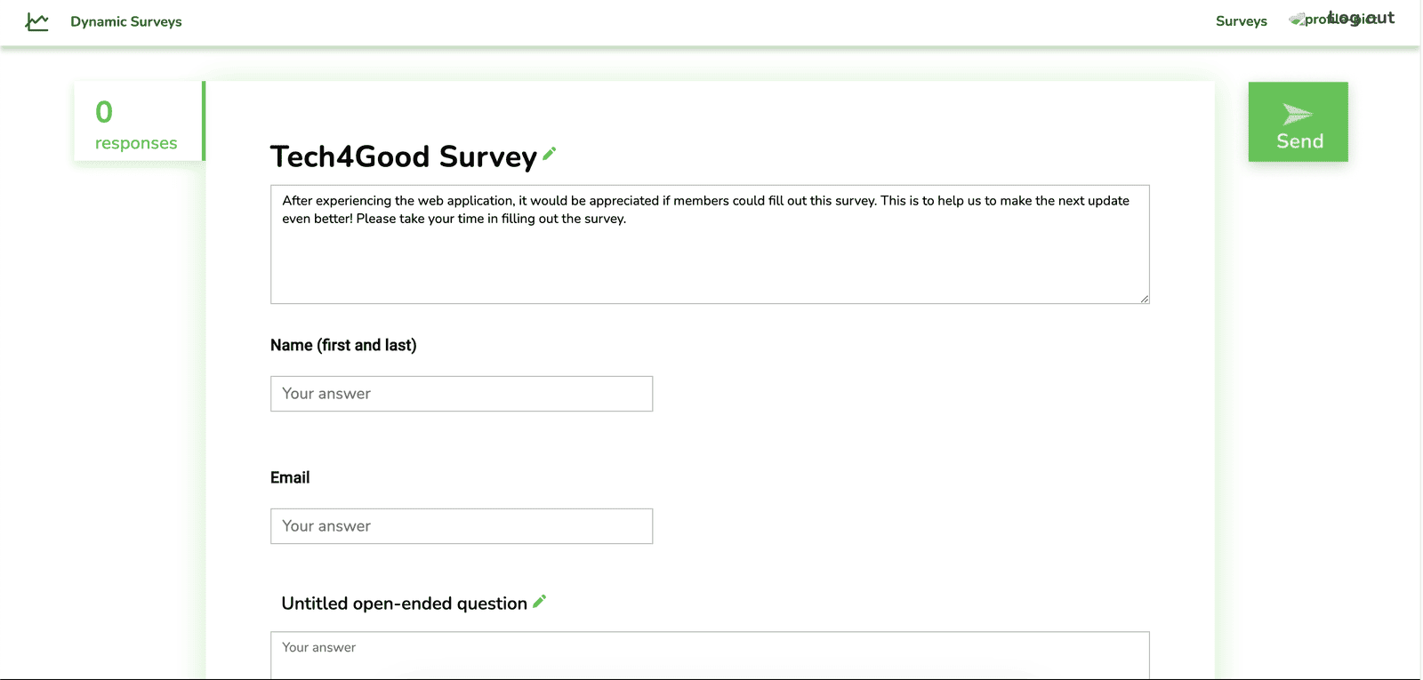This screenshot has height=680, width=1423.
Task: Grab the description box resize handle
Action: (x=1145, y=299)
